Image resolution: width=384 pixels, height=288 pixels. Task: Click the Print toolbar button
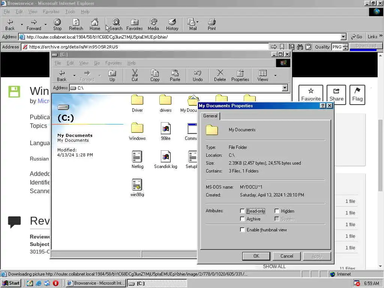(x=211, y=24)
